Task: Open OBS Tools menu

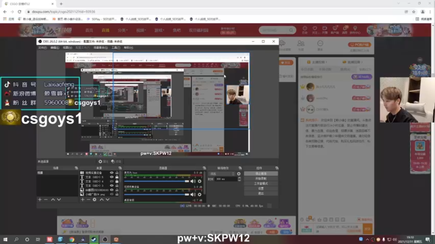Action: point(116,48)
